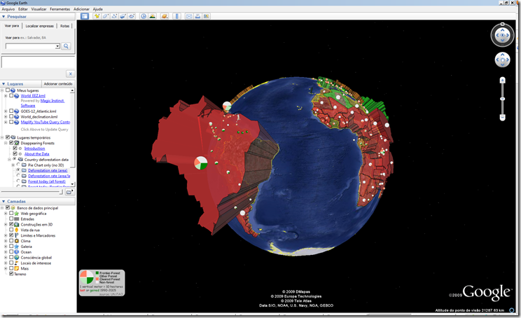
Task: Select the add polygon tool
Action: pyautogui.click(x=106, y=16)
